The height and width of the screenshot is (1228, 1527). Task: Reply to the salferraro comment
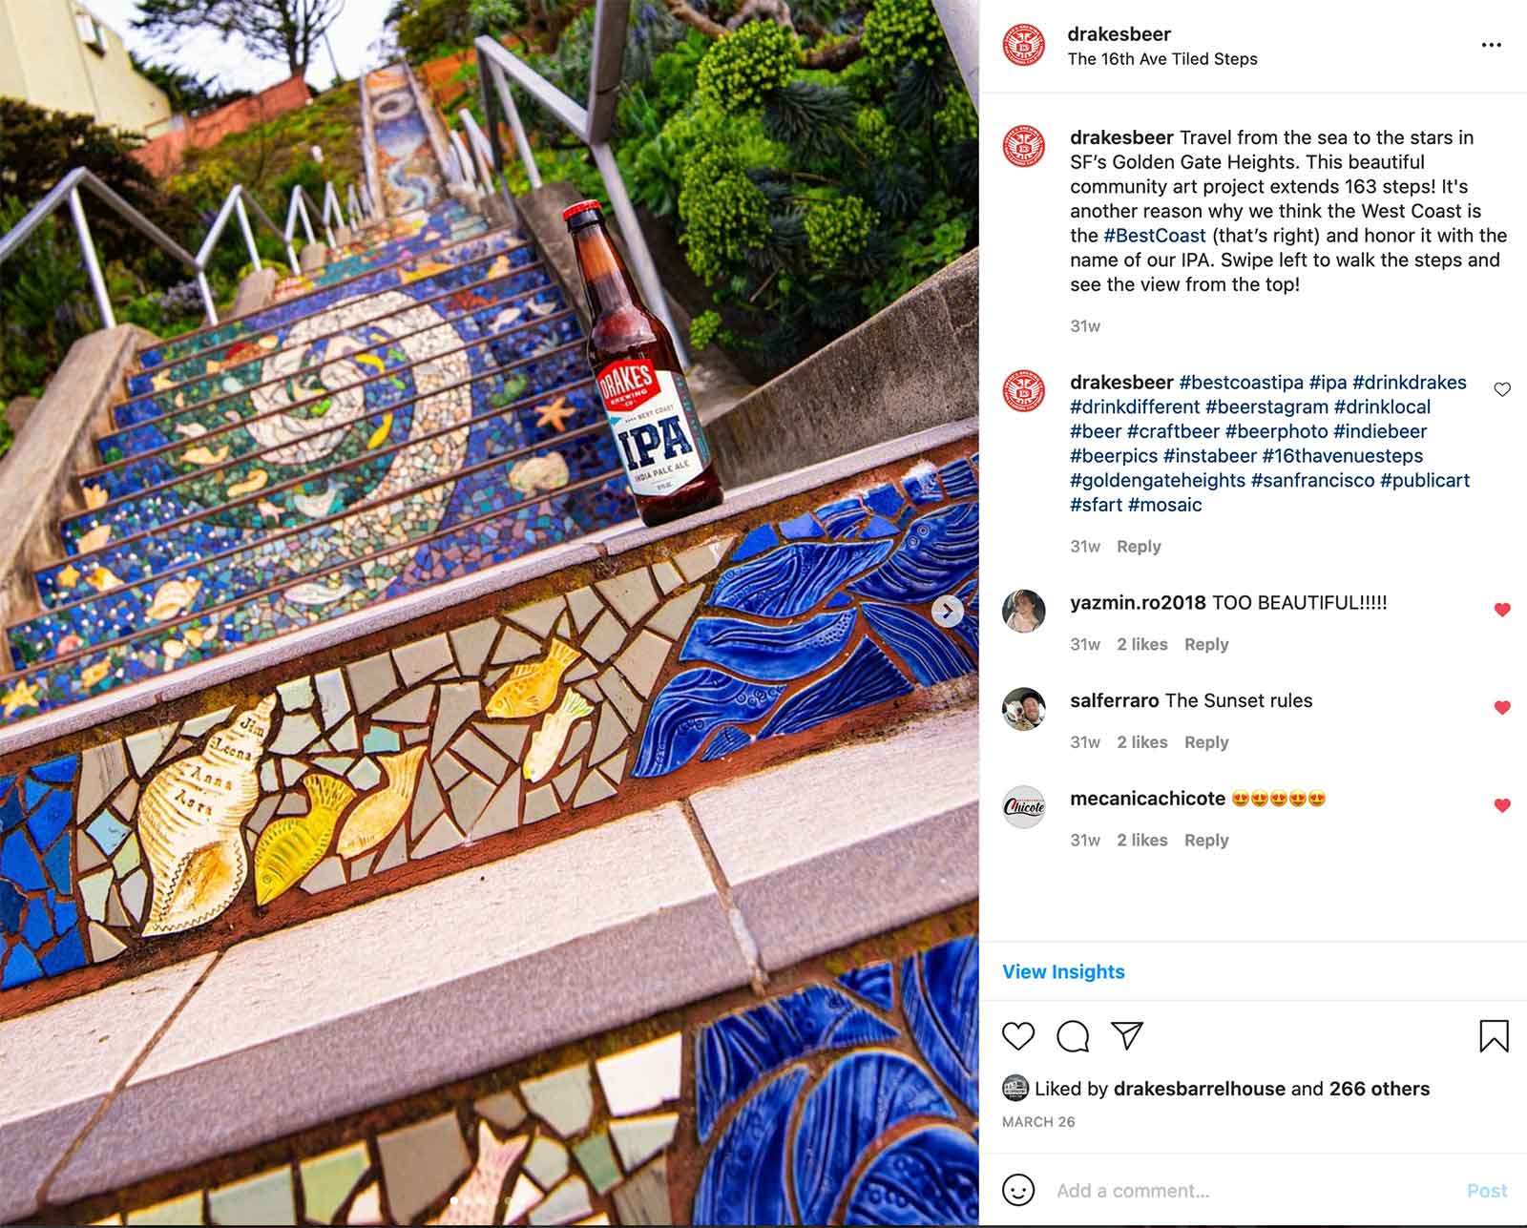coord(1206,742)
